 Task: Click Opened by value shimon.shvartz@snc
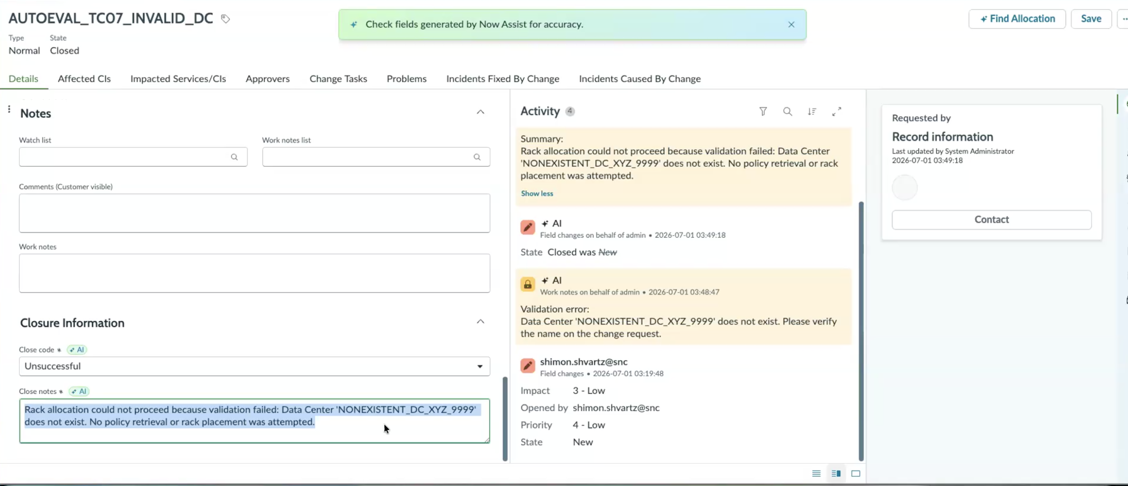click(x=616, y=408)
